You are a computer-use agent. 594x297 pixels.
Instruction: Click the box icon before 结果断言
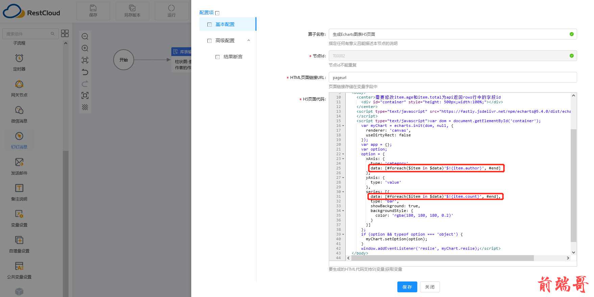tap(218, 57)
